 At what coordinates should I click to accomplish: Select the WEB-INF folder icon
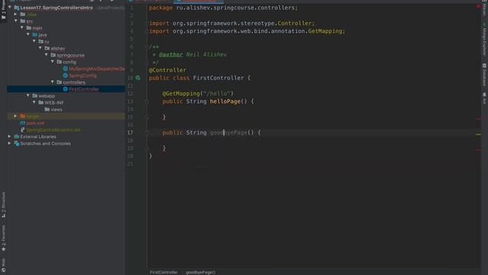point(40,102)
